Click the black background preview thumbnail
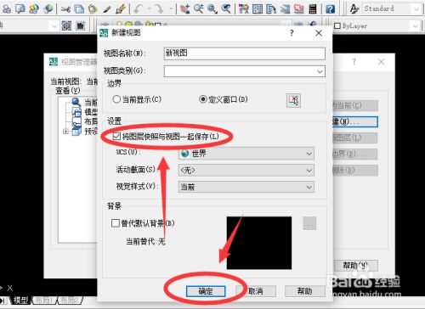 [259, 243]
